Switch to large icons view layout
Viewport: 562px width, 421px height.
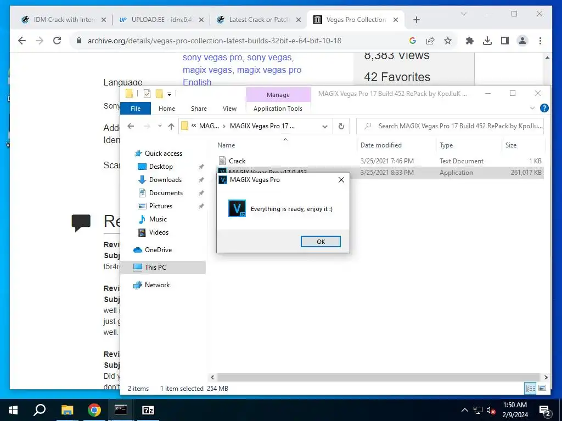pos(542,389)
